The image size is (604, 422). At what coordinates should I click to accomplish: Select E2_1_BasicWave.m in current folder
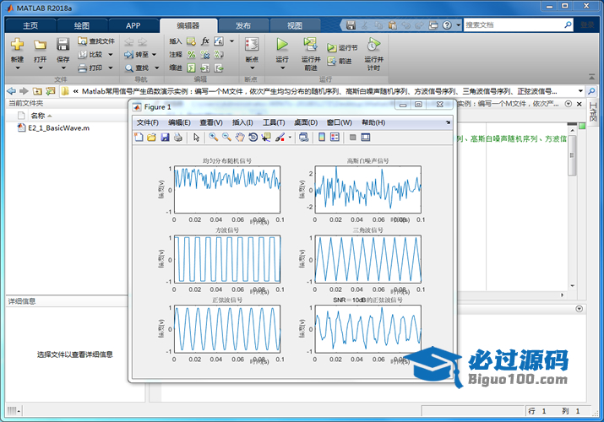click(58, 128)
